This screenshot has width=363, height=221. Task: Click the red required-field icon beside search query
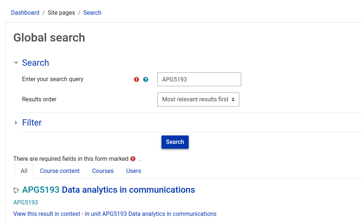pos(137,79)
